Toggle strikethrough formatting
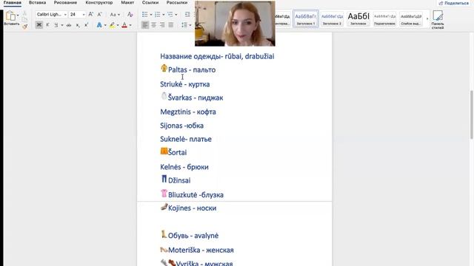 tap(69, 25)
